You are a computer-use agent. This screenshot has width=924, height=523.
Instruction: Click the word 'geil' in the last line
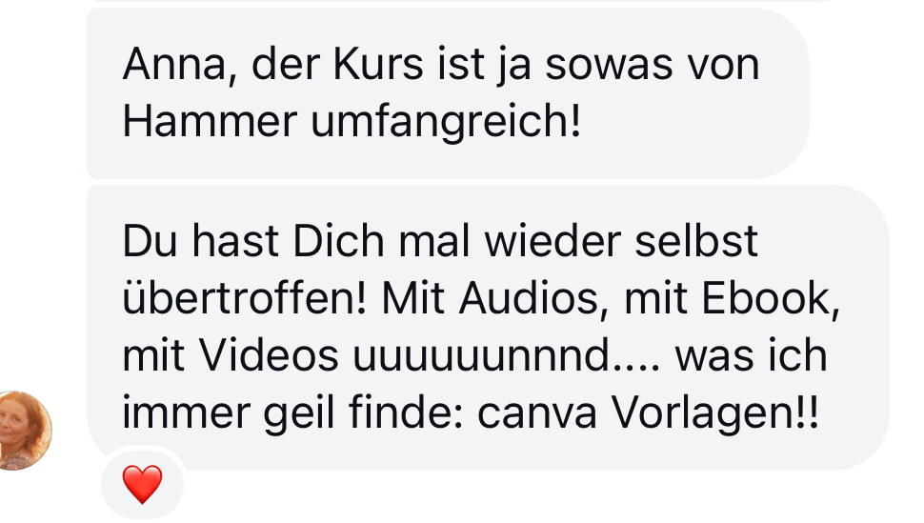(299, 412)
